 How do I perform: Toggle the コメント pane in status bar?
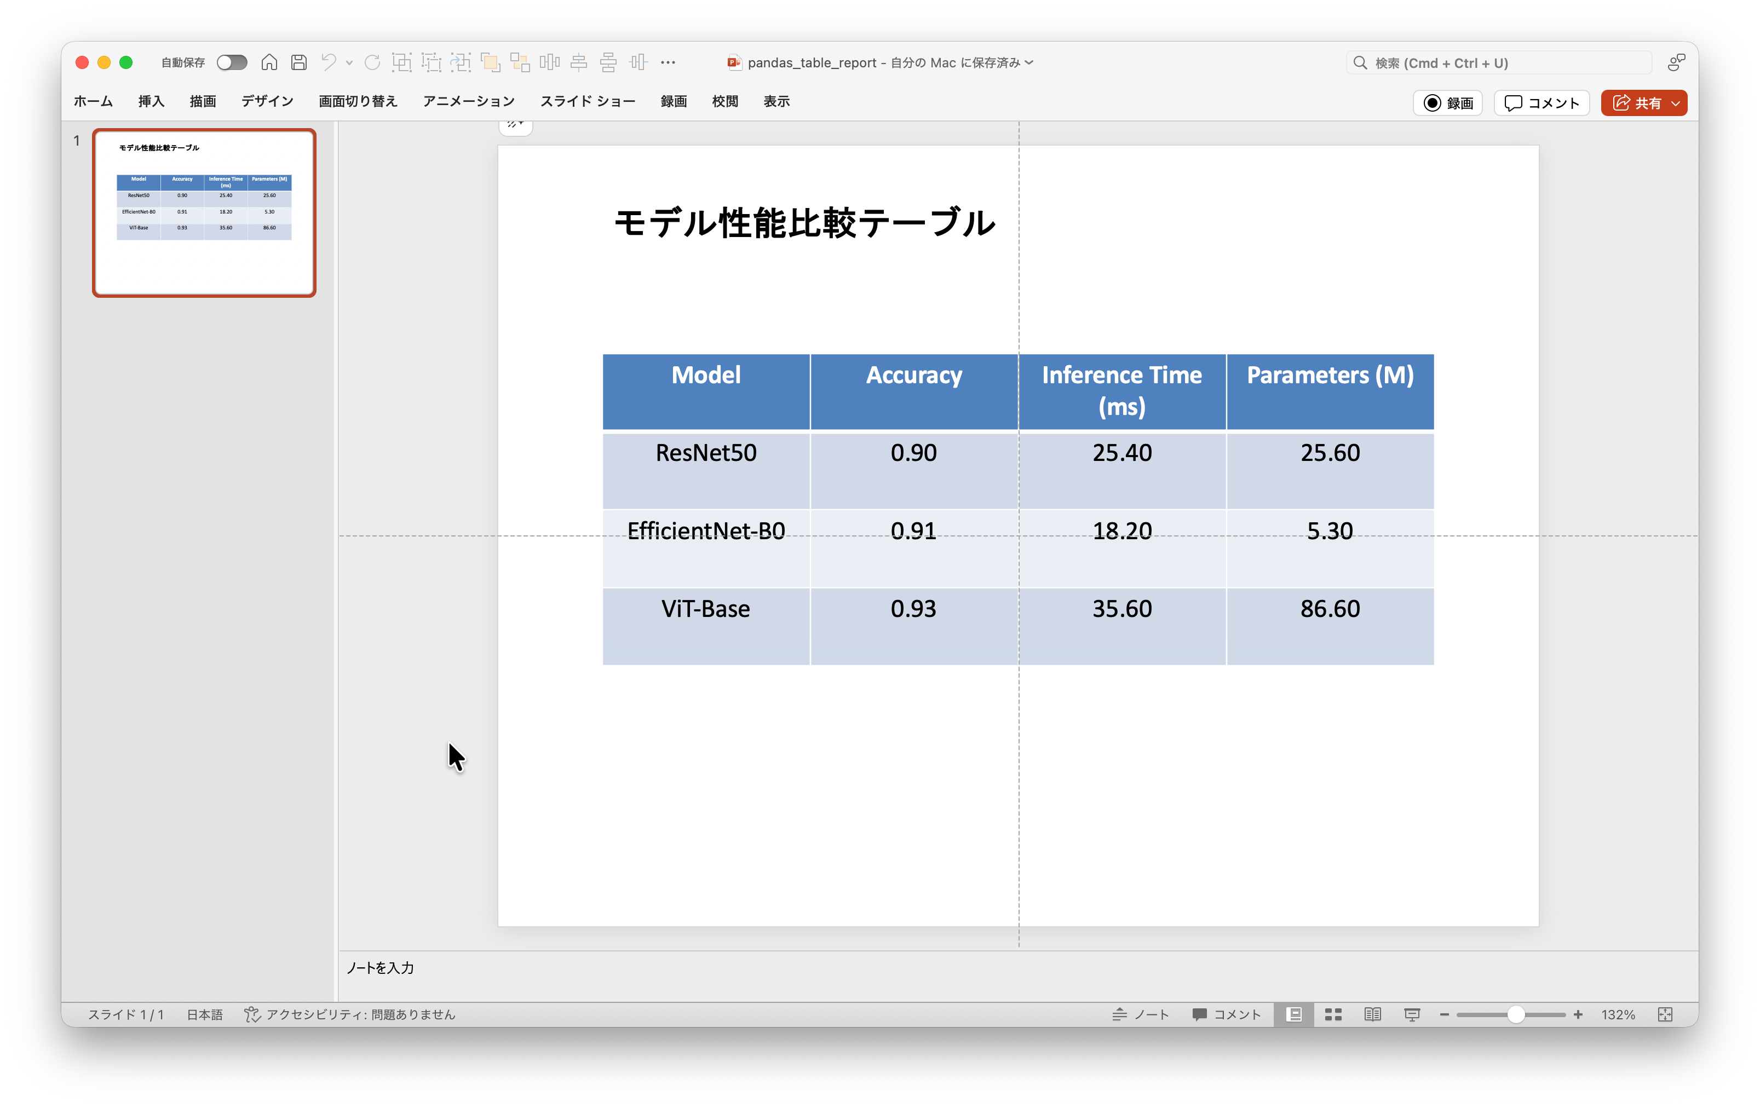point(1227,1014)
